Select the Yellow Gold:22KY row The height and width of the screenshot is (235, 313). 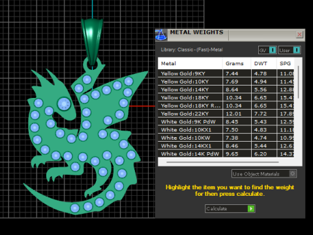coord(226,114)
